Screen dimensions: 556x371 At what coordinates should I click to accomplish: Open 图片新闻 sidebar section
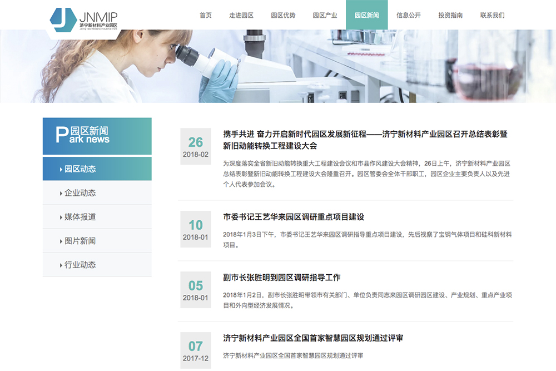[80, 241]
